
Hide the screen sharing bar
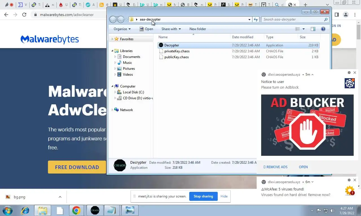[224, 196]
